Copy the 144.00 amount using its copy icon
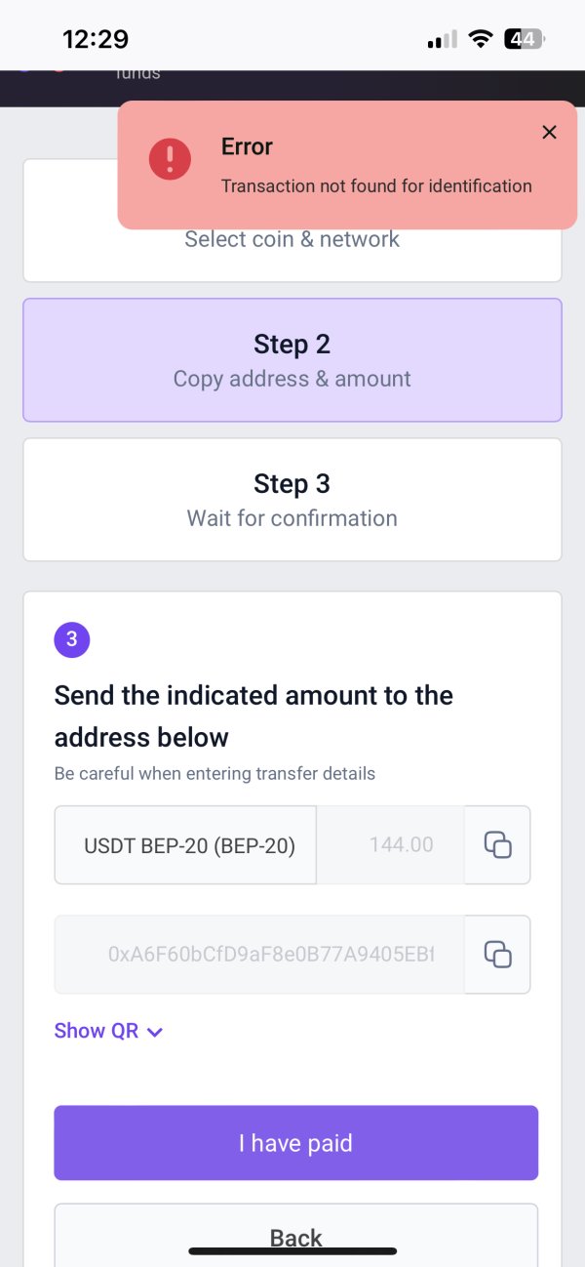This screenshot has height=1267, width=585. click(497, 844)
